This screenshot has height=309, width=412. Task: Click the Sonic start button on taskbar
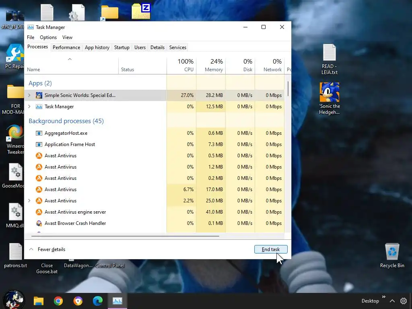tap(14, 300)
